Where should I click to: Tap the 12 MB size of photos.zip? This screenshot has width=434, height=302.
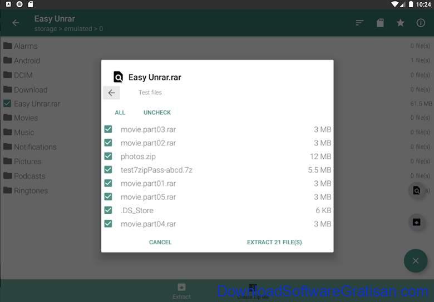[x=320, y=157]
